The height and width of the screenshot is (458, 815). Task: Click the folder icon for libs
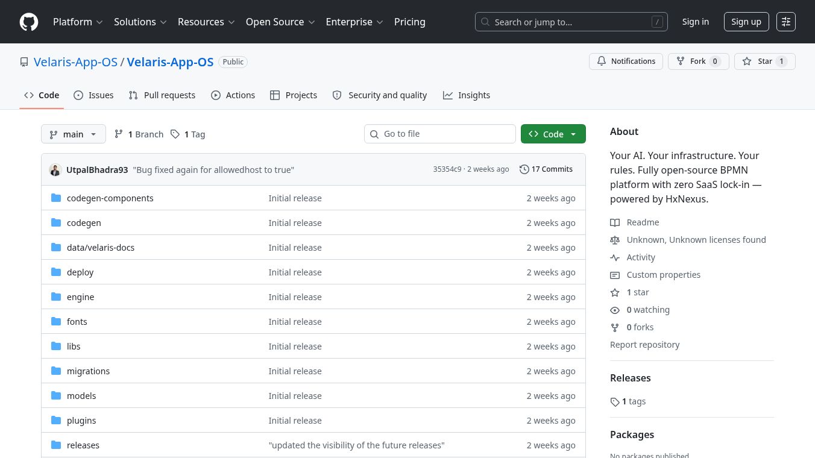click(x=56, y=346)
